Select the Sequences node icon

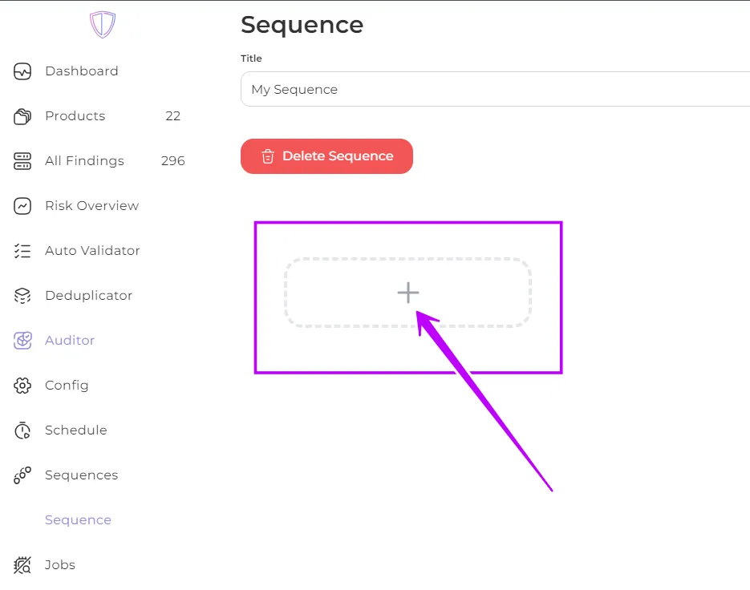tap(22, 475)
